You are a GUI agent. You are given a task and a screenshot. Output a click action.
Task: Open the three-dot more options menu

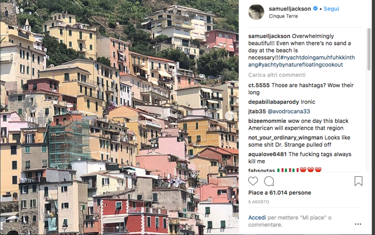pyautogui.click(x=358, y=224)
